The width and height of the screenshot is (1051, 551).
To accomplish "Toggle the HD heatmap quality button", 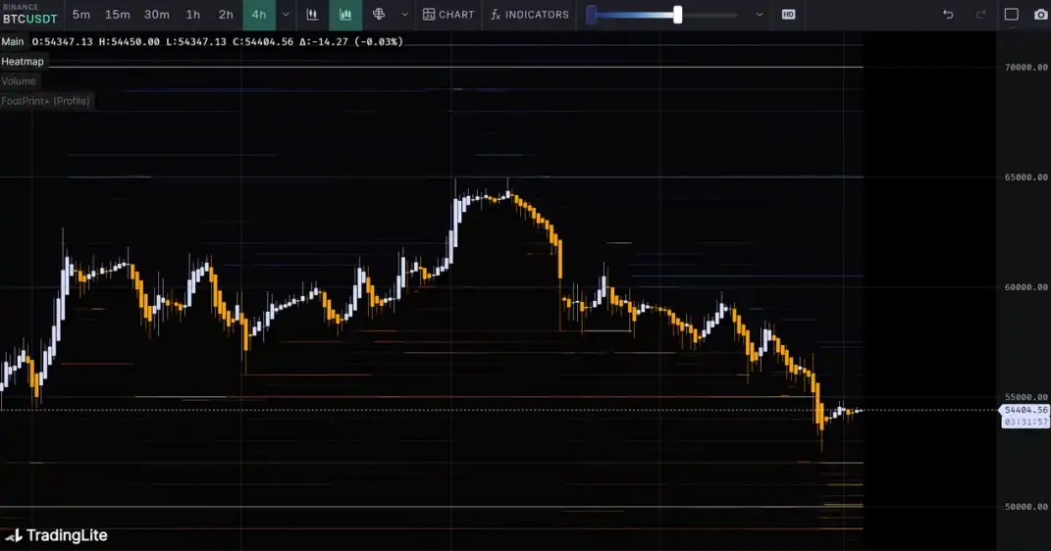I will tap(788, 15).
